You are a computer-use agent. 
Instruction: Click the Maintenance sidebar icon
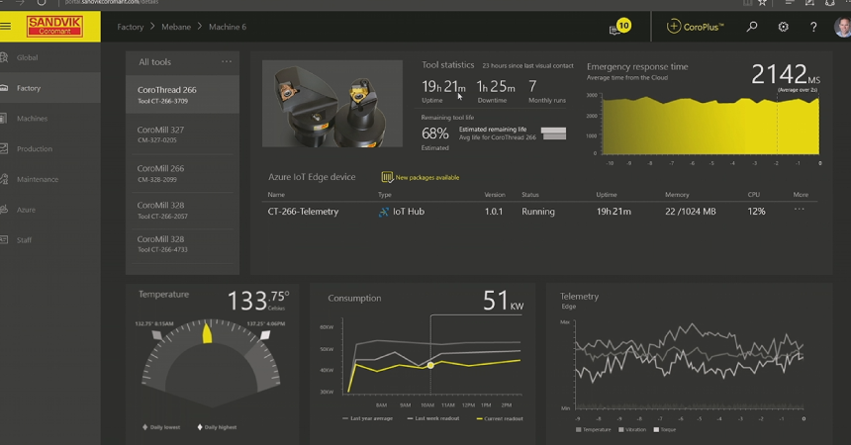(x=3, y=179)
